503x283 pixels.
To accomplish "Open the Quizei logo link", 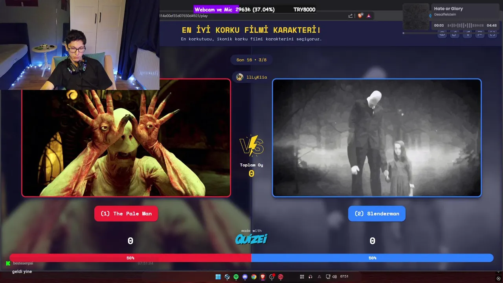I will pos(251,239).
